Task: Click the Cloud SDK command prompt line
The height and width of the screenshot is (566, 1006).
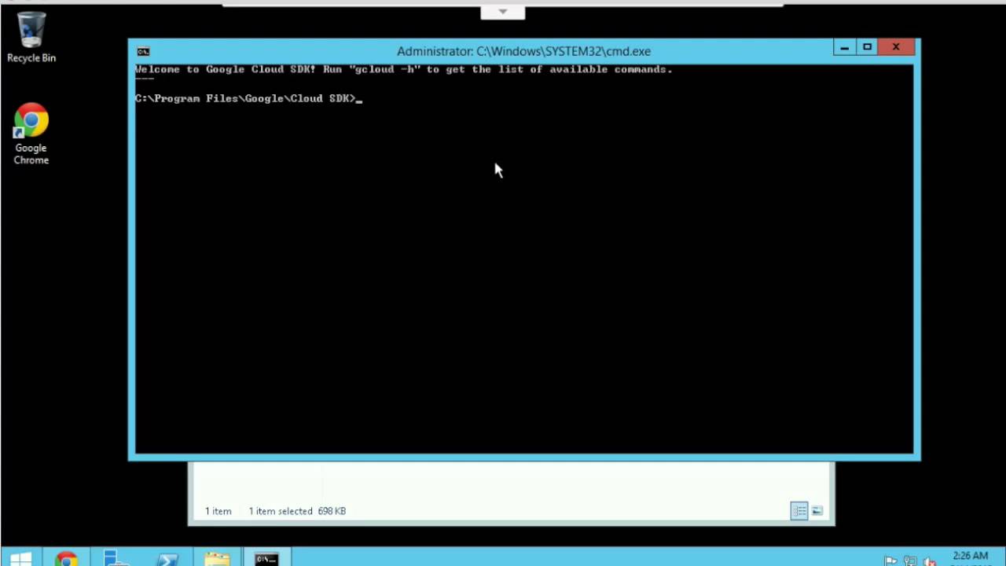Action: click(x=248, y=98)
